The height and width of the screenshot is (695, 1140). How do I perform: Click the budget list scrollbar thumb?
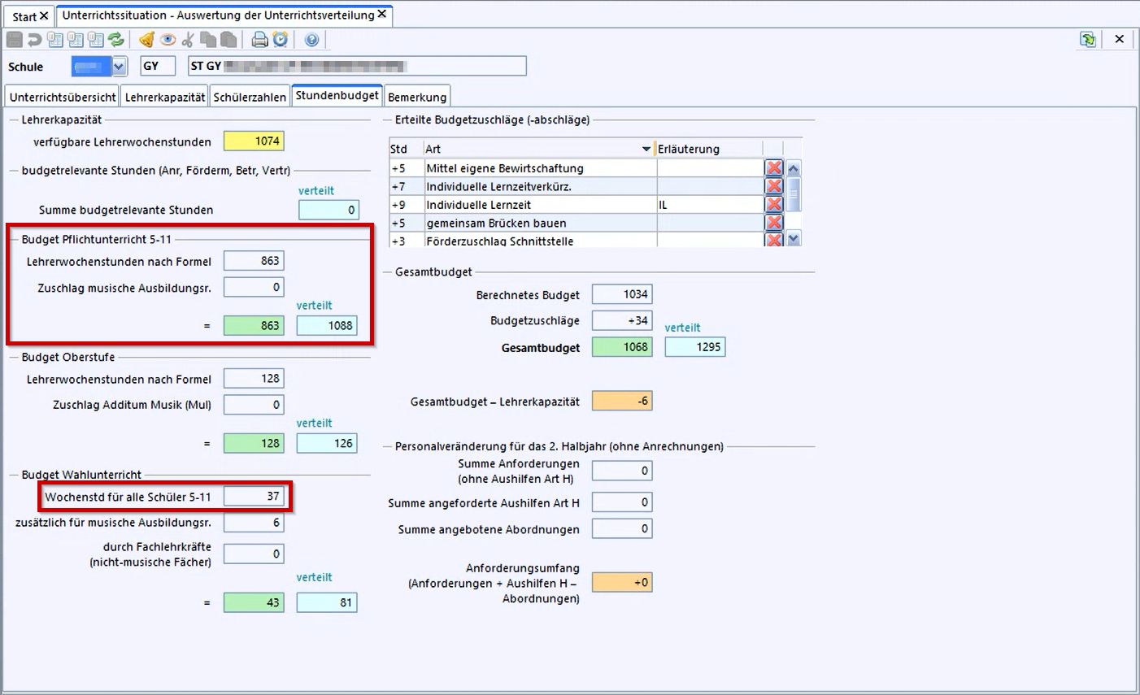794,193
